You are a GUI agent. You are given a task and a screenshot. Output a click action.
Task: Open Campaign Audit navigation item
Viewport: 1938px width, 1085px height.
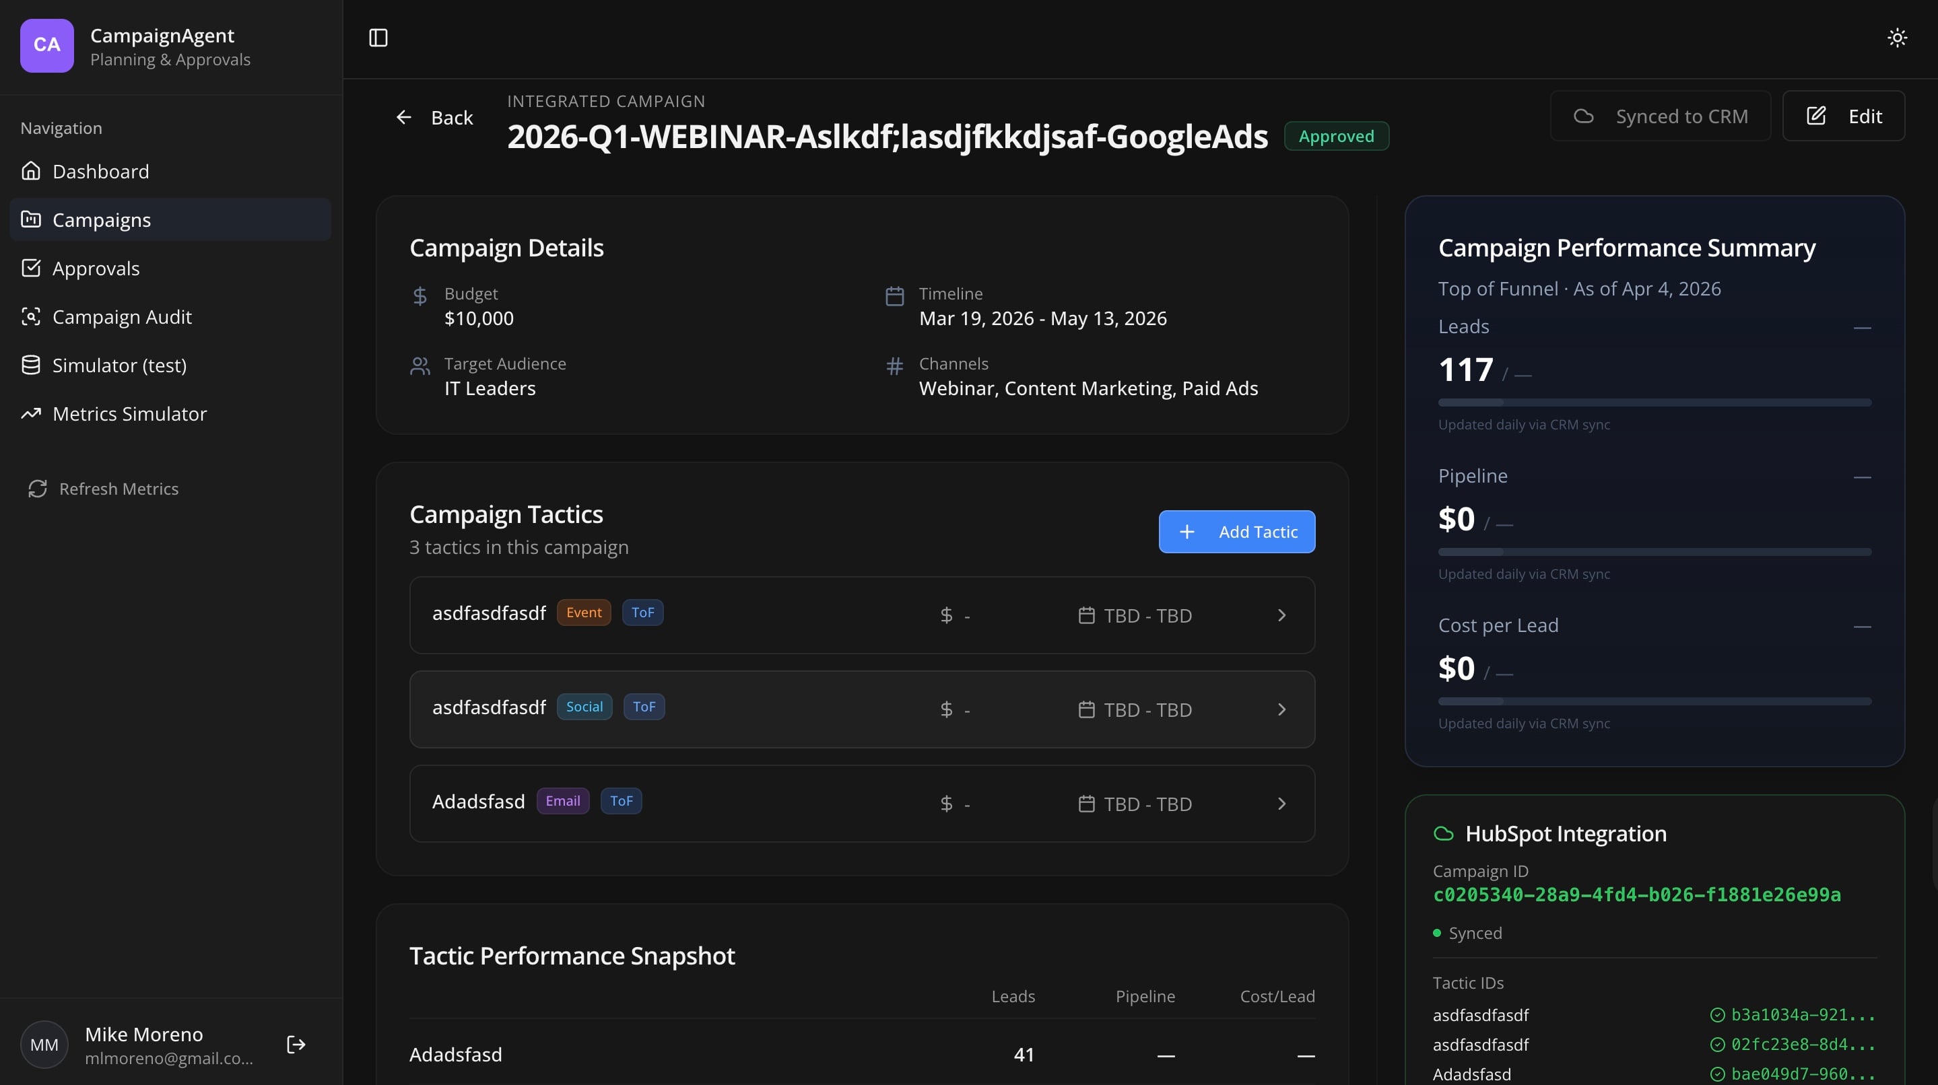(x=122, y=316)
